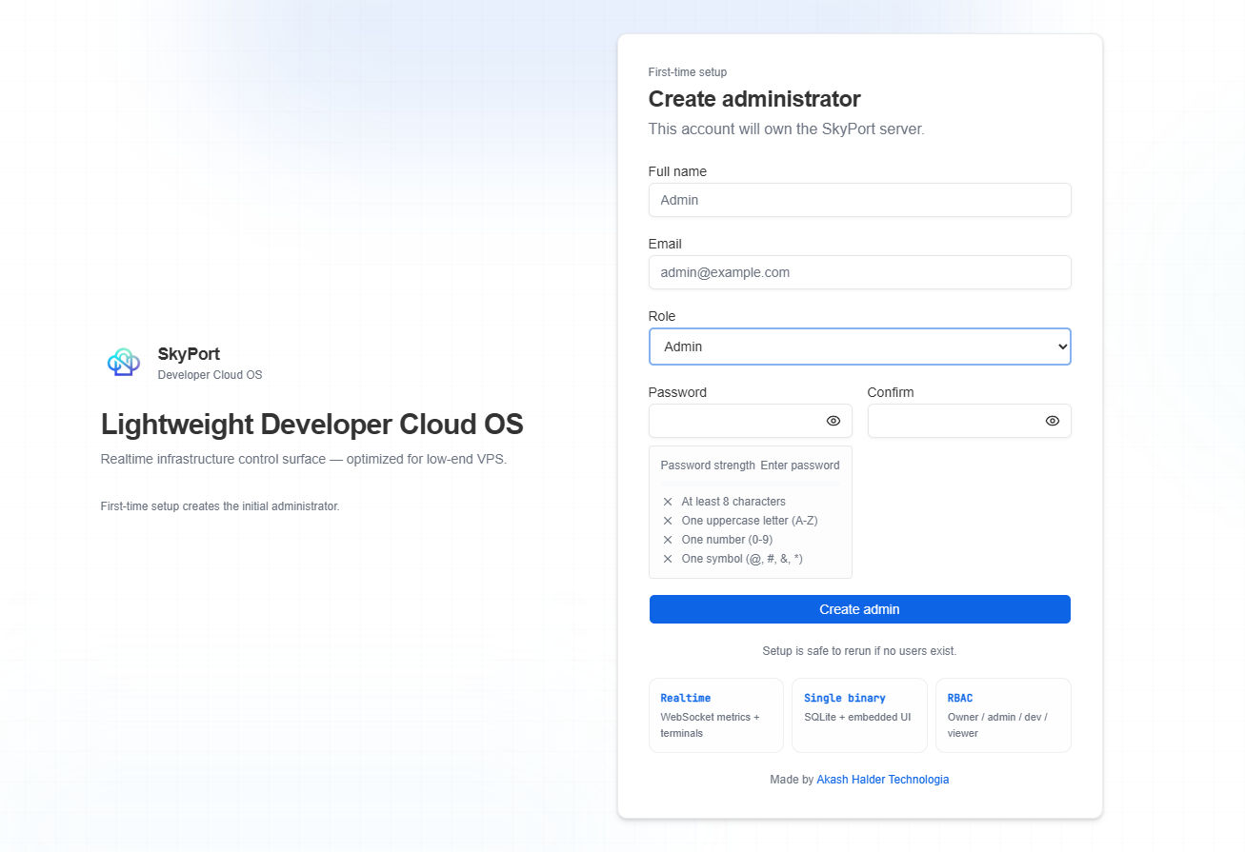
Task: Click the 'Enter password' strength status text
Action: coord(800,466)
